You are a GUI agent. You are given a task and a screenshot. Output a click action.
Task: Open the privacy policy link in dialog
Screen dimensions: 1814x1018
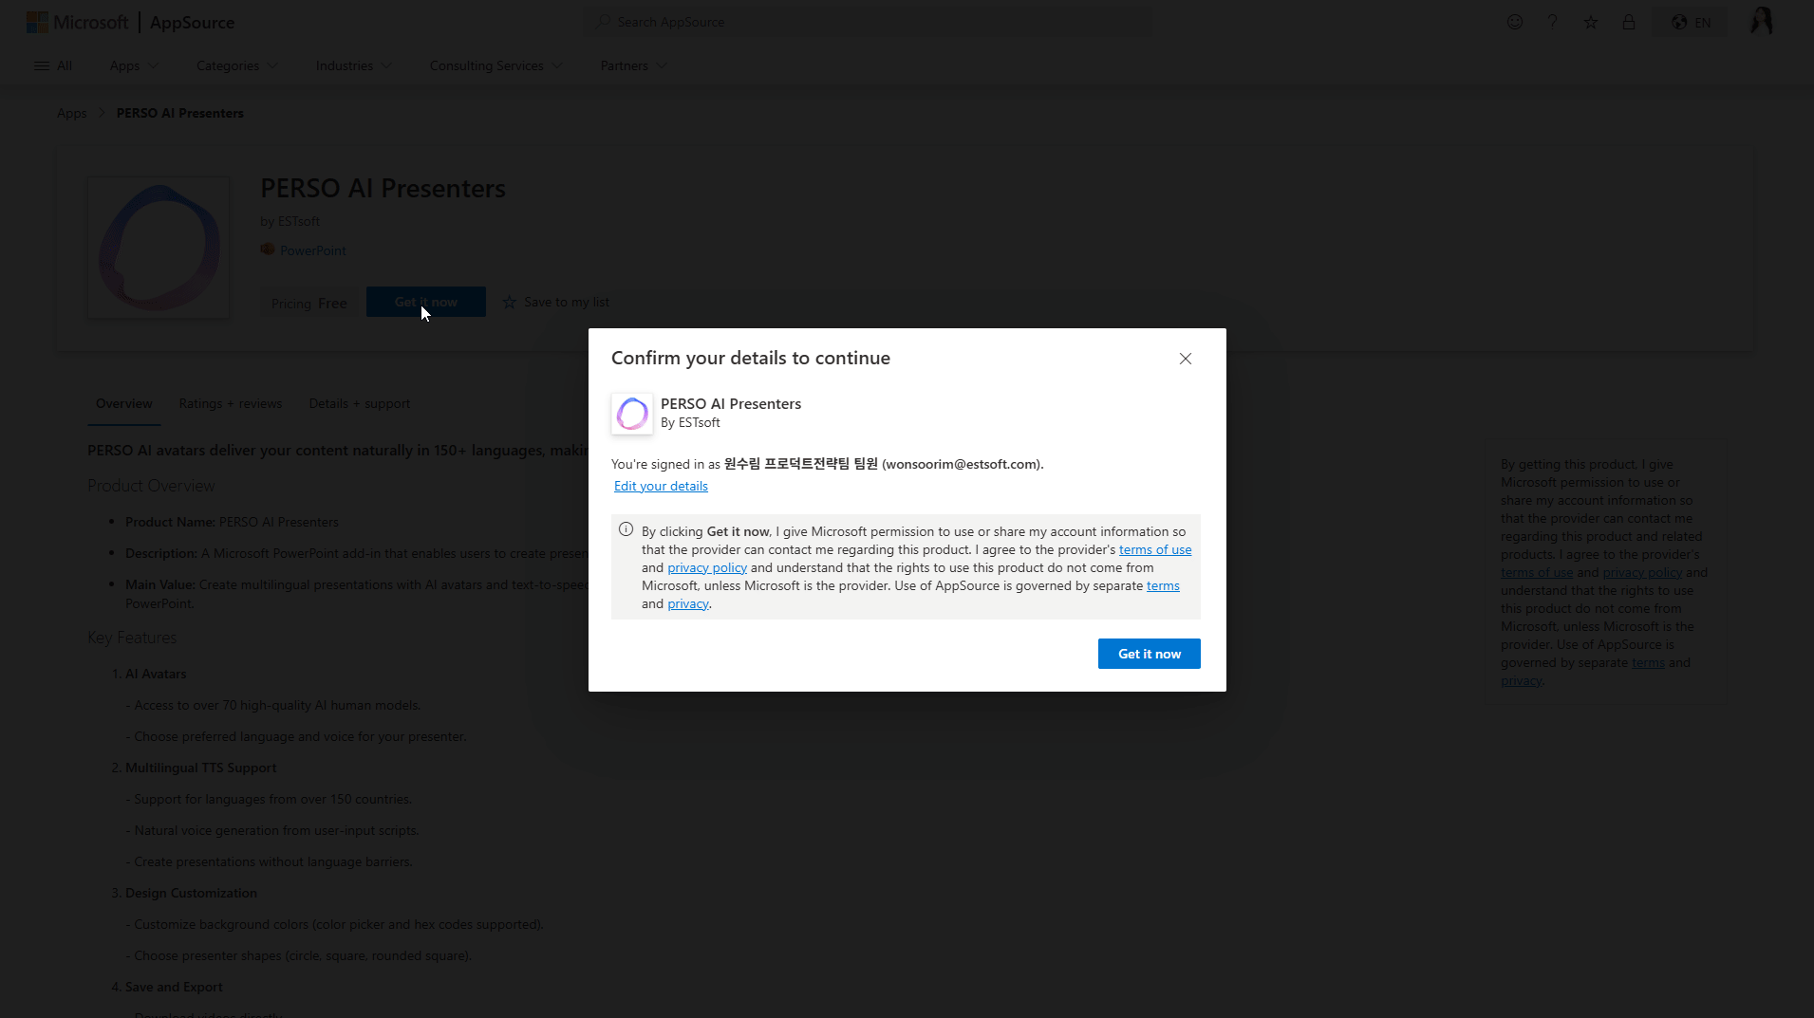click(x=707, y=567)
